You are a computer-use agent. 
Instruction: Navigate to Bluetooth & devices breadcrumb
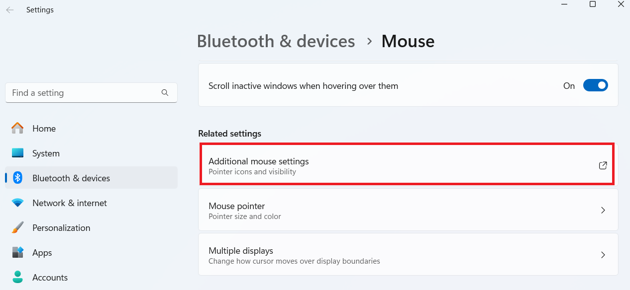276,41
